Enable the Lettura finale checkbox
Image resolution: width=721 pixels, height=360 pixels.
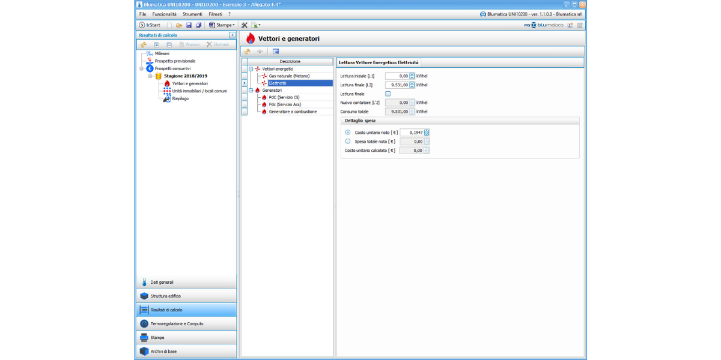(388, 94)
